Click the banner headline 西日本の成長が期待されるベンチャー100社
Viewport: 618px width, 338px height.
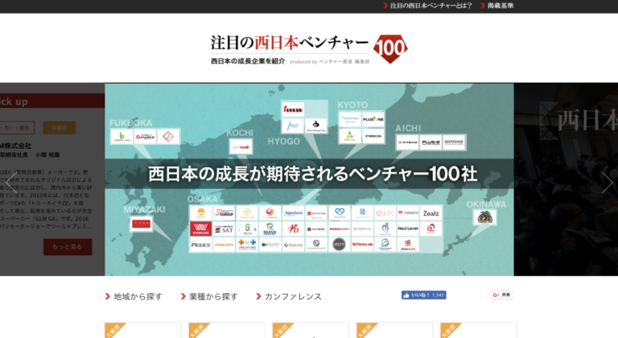(x=312, y=174)
